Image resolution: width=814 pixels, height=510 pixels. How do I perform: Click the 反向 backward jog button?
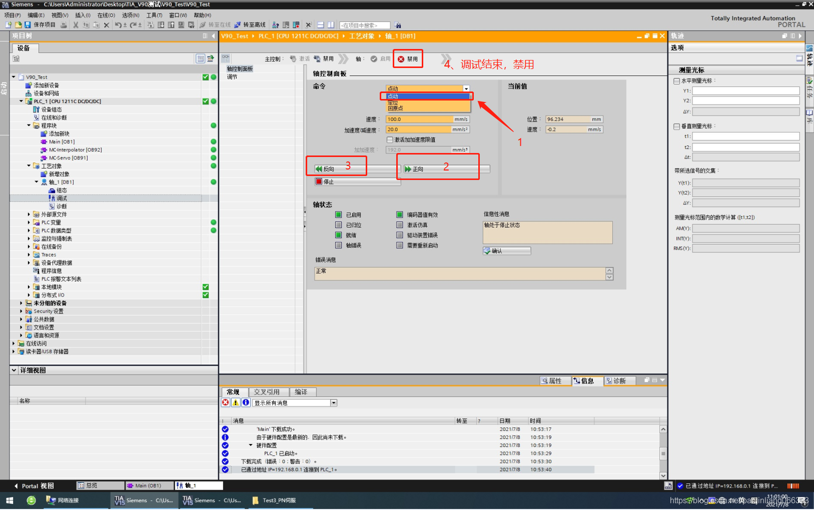[x=357, y=169]
